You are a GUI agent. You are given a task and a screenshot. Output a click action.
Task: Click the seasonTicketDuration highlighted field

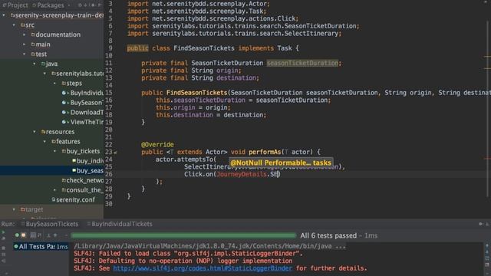point(302,63)
